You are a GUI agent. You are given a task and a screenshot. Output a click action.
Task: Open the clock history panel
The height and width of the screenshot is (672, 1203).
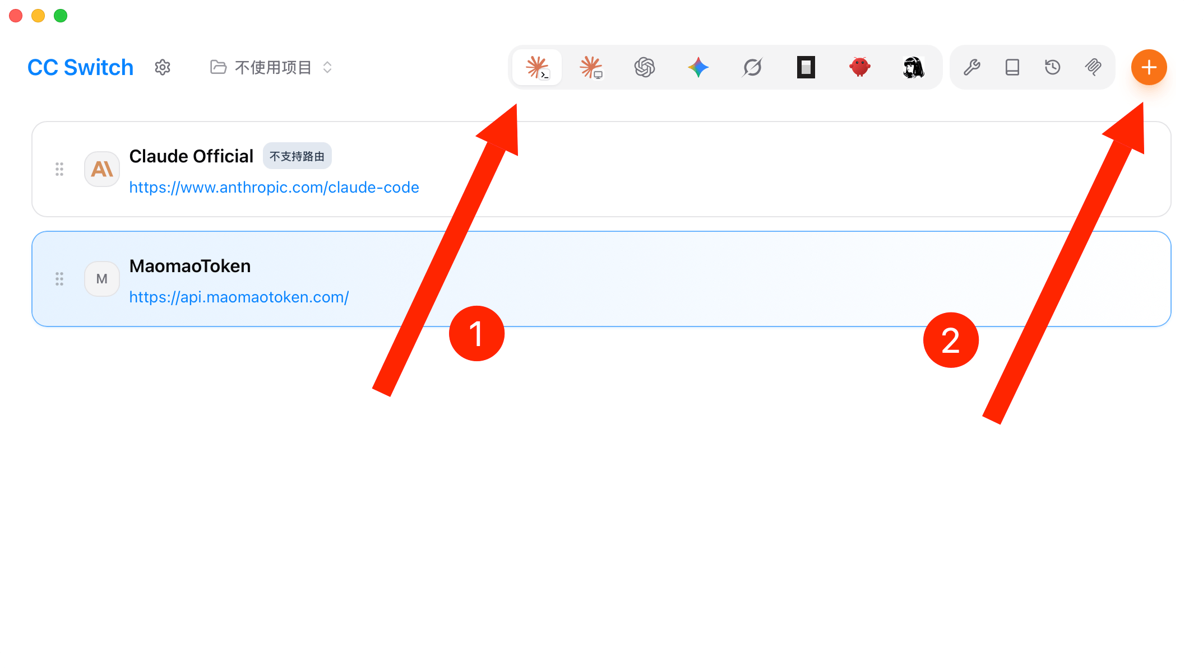pos(1053,68)
